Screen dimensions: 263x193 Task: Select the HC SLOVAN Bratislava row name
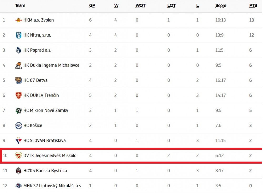[44, 140]
